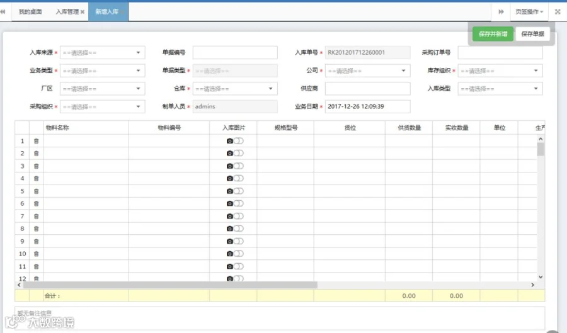Click the remarks text area
This screenshot has height=333, width=567.
[x=280, y=318]
